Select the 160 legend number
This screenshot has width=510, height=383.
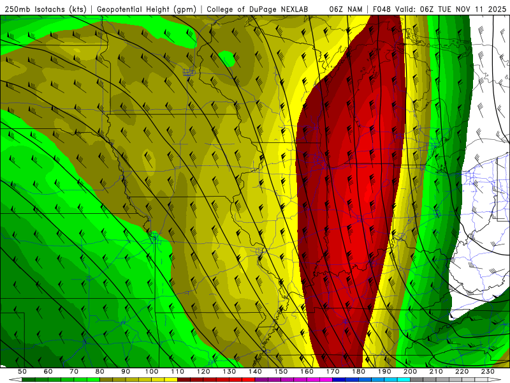point(307,372)
